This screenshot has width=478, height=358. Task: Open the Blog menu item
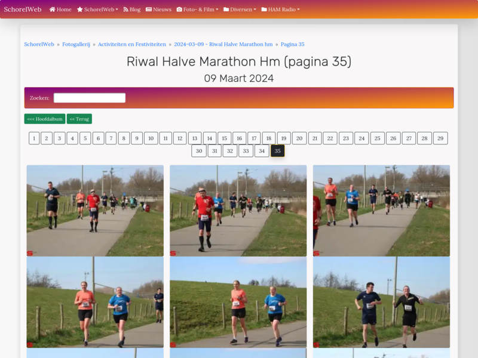click(131, 10)
